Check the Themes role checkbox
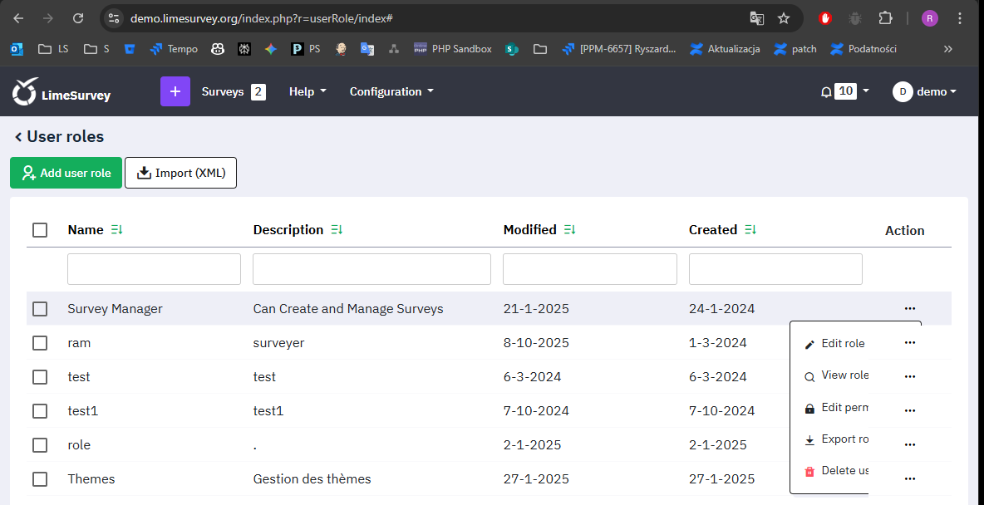 40,479
